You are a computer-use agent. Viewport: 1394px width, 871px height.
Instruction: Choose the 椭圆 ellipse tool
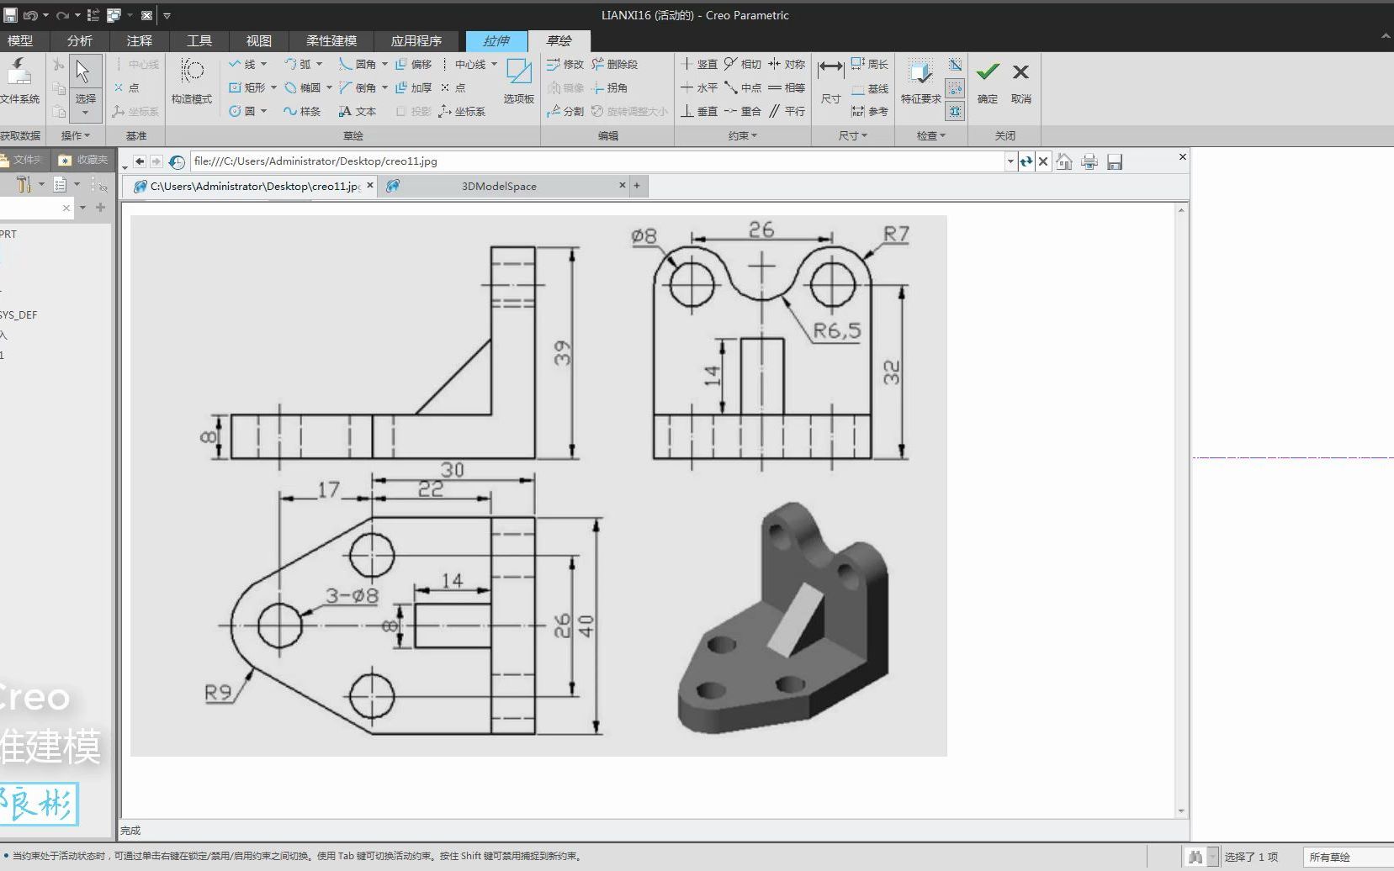point(303,87)
